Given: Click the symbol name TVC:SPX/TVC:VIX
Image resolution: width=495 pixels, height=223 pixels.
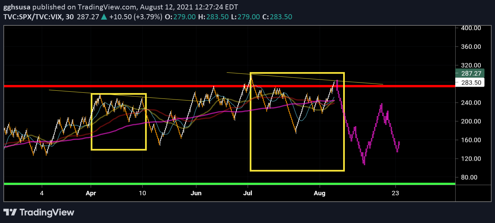Looking at the screenshot, I should point(33,17).
